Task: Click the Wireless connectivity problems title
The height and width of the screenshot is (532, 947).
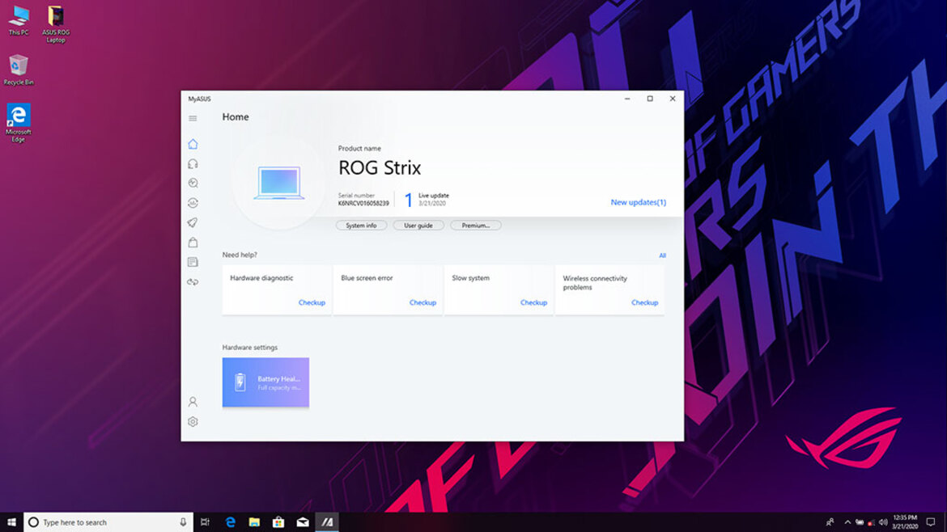Action: pyautogui.click(x=595, y=283)
